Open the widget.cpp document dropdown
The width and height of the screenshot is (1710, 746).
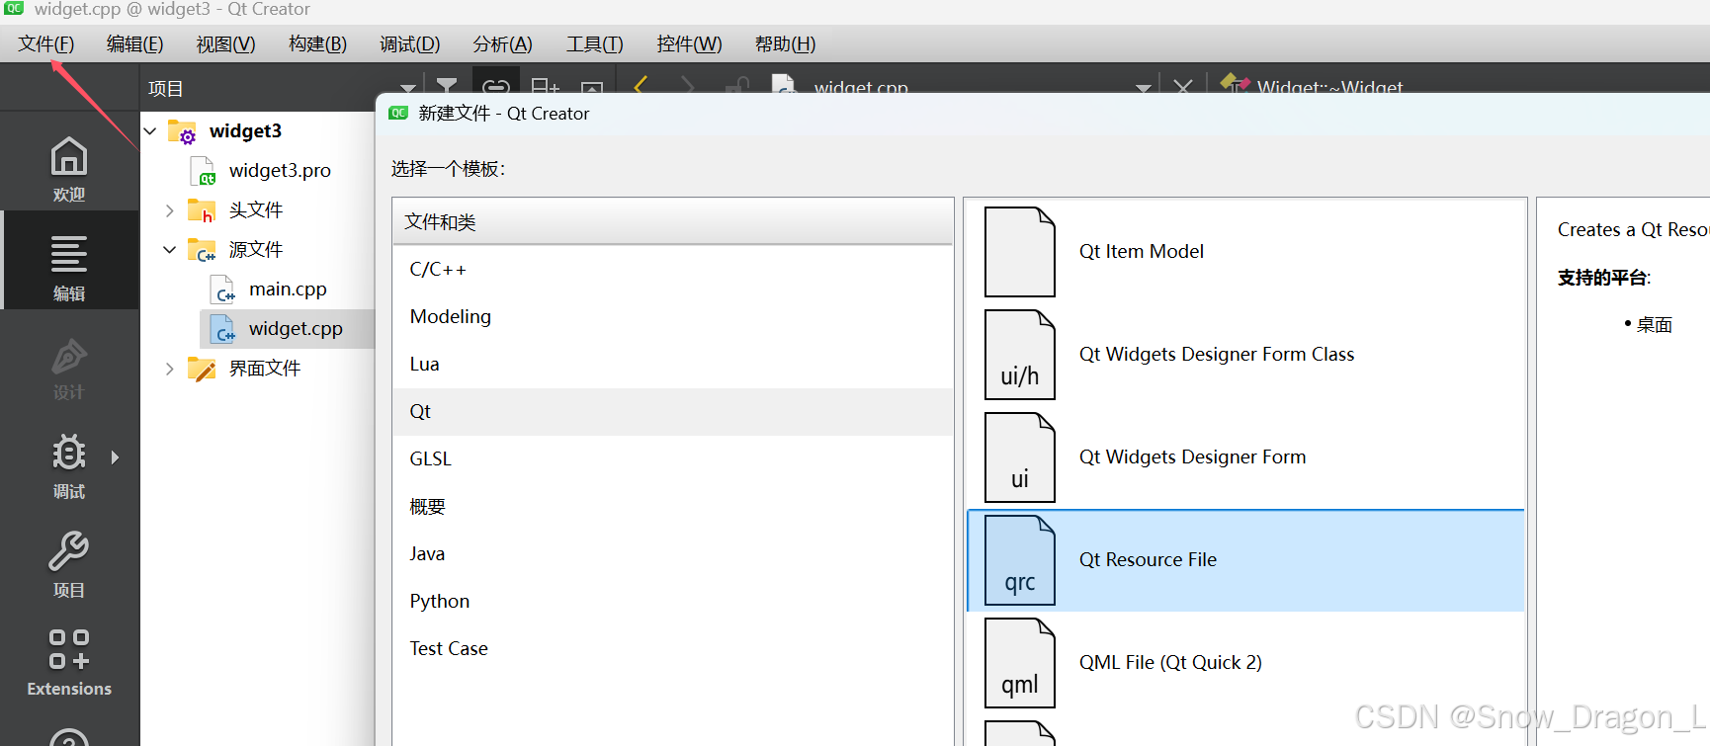[1144, 88]
